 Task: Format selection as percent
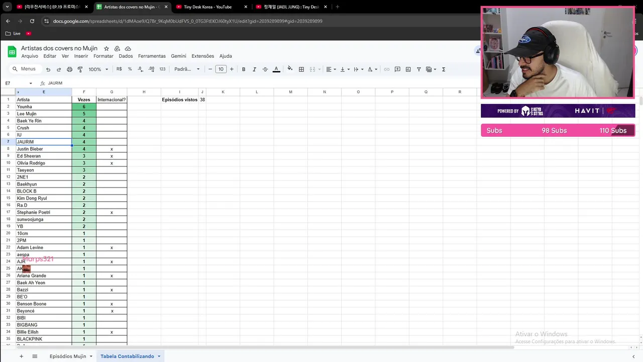tap(130, 69)
